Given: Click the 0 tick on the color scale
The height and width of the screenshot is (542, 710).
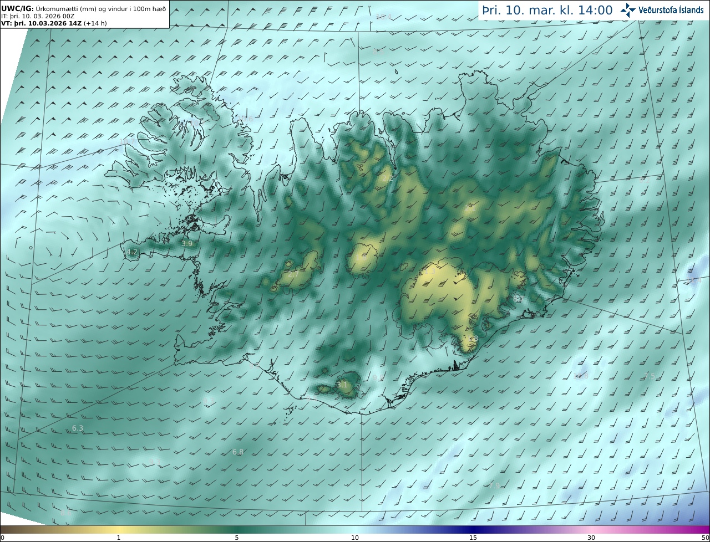Looking at the screenshot, I should click(x=2, y=538).
